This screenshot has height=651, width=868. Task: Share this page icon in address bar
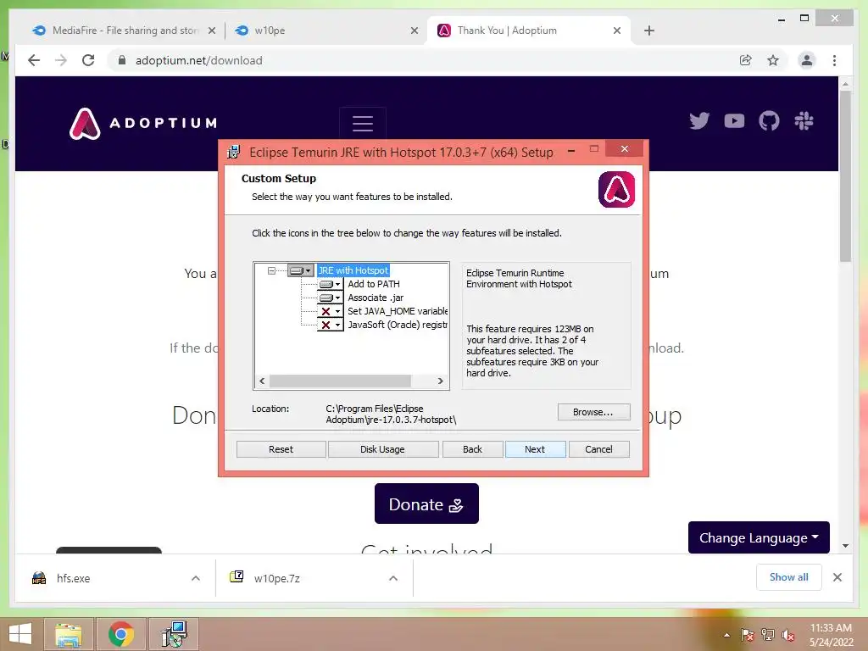(x=746, y=60)
